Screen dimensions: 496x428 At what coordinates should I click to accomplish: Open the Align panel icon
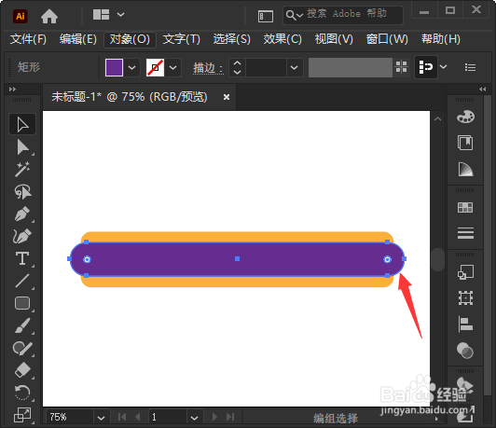point(465,324)
